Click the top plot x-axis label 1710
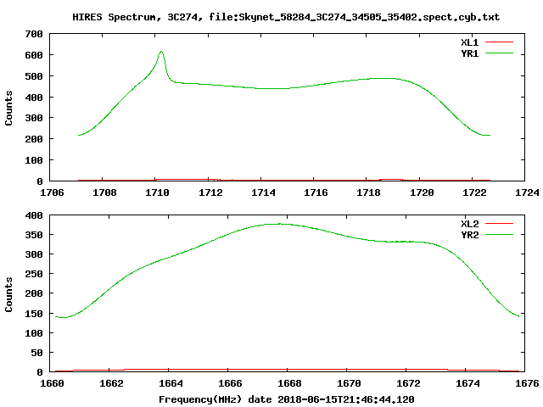Viewport: 543px width, 407px height. coord(157,192)
